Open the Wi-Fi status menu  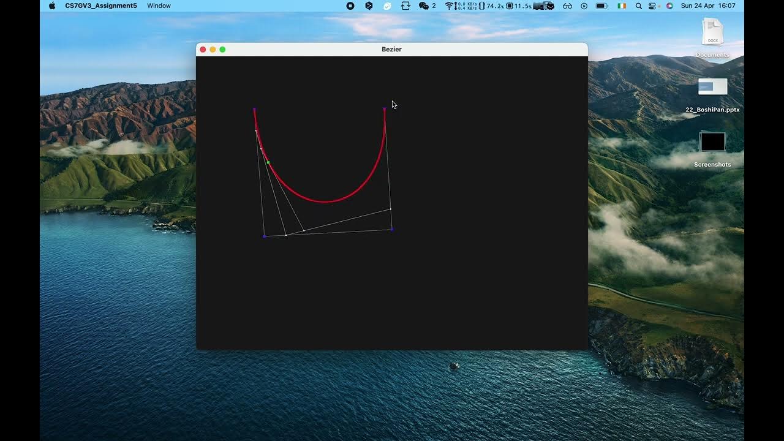449,6
